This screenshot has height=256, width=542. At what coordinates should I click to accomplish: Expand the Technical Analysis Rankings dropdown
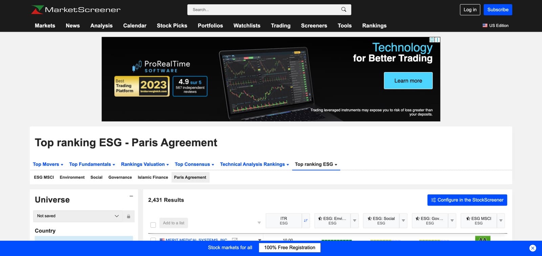point(254,164)
